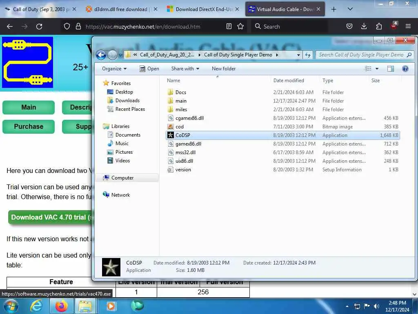Select Videos library
Screen dimensions: 418x314
(122, 160)
